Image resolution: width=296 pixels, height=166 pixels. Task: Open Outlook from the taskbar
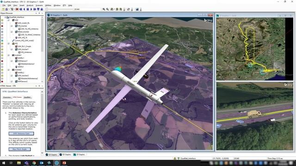pyautogui.click(x=42, y=163)
